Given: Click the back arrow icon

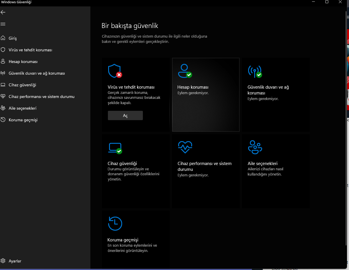Looking at the screenshot, I should click(3, 12).
